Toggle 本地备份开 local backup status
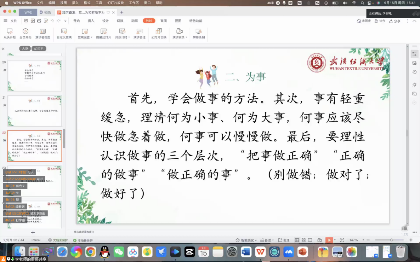Viewport: 420px width, 262px height. [x=83, y=240]
